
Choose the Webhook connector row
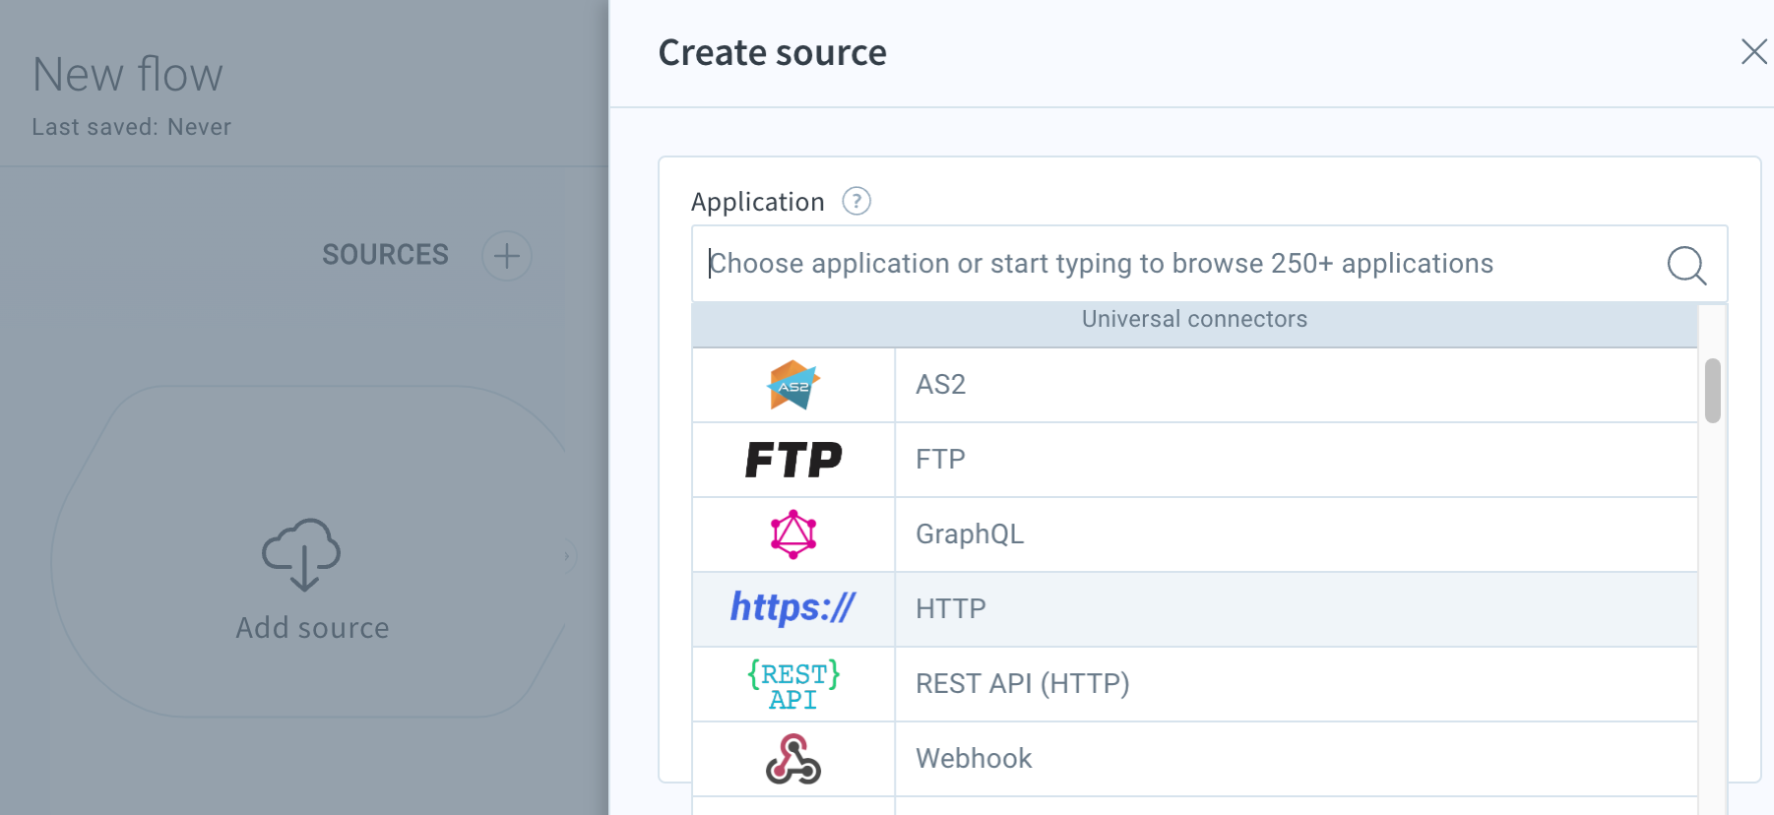coord(1195,759)
